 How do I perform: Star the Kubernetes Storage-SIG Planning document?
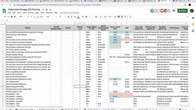pos(43,9)
